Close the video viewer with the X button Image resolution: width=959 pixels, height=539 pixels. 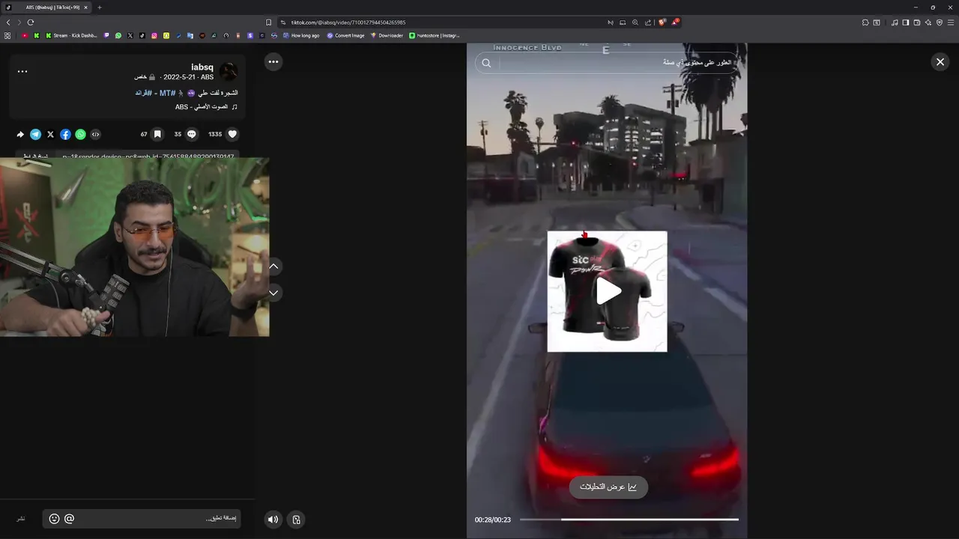[x=940, y=61]
